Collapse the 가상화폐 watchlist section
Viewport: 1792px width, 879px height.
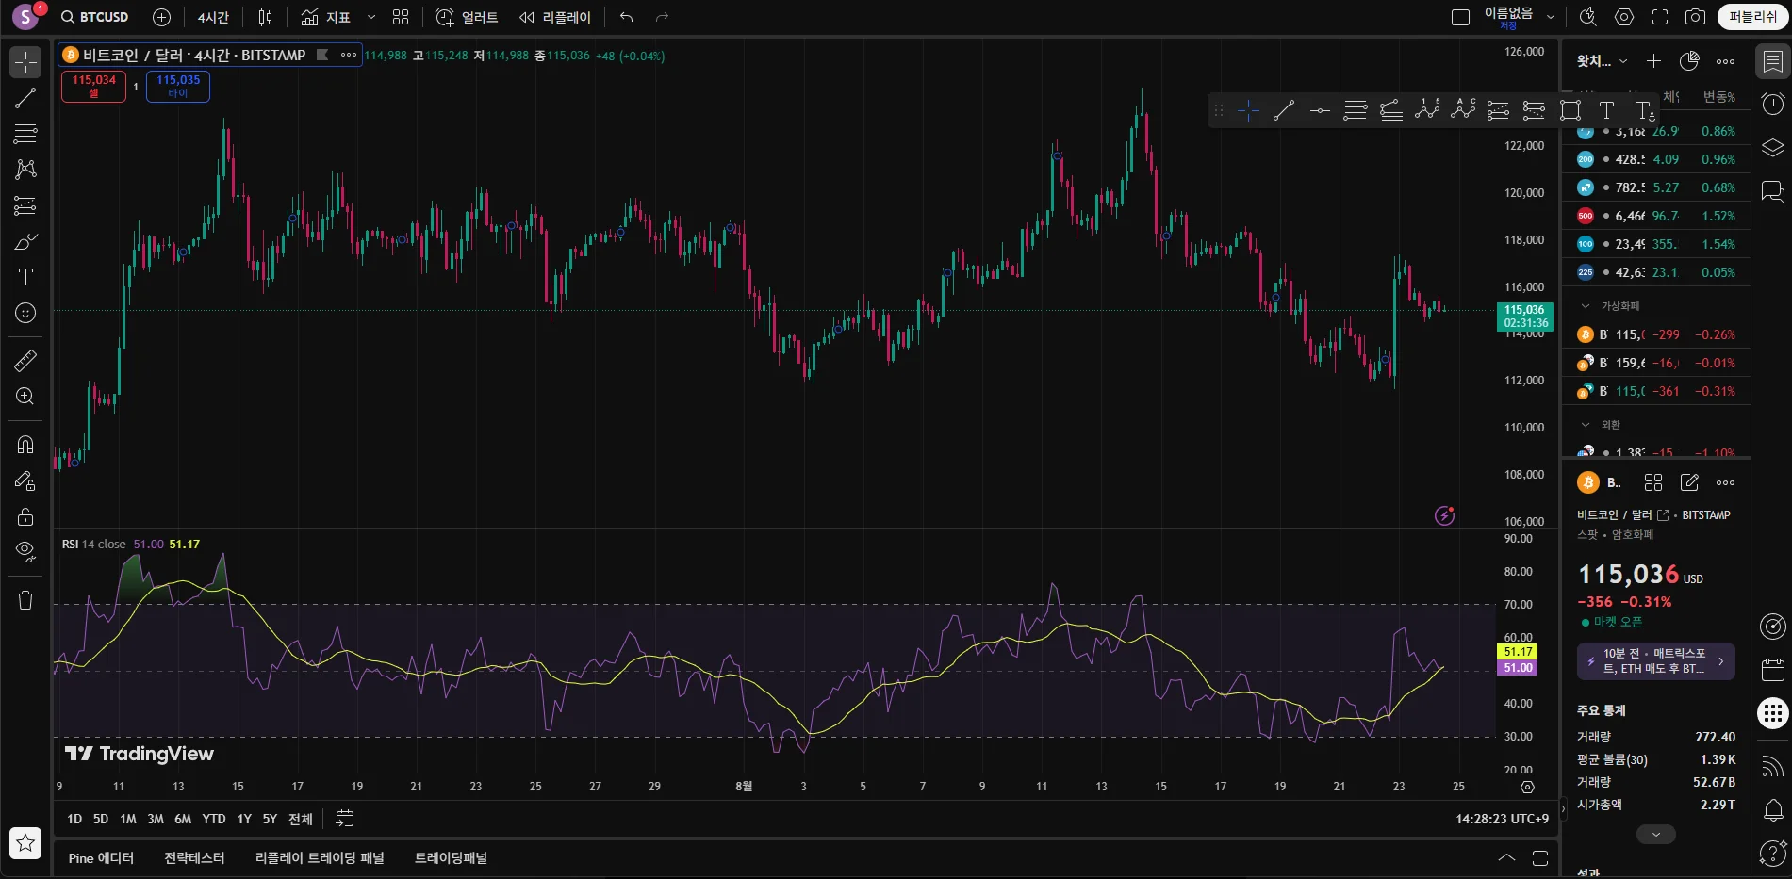tap(1586, 306)
